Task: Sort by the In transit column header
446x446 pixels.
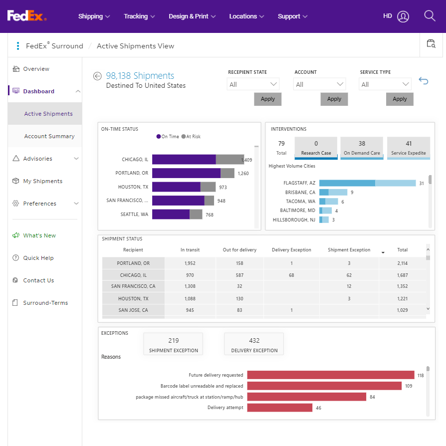Action: click(190, 250)
